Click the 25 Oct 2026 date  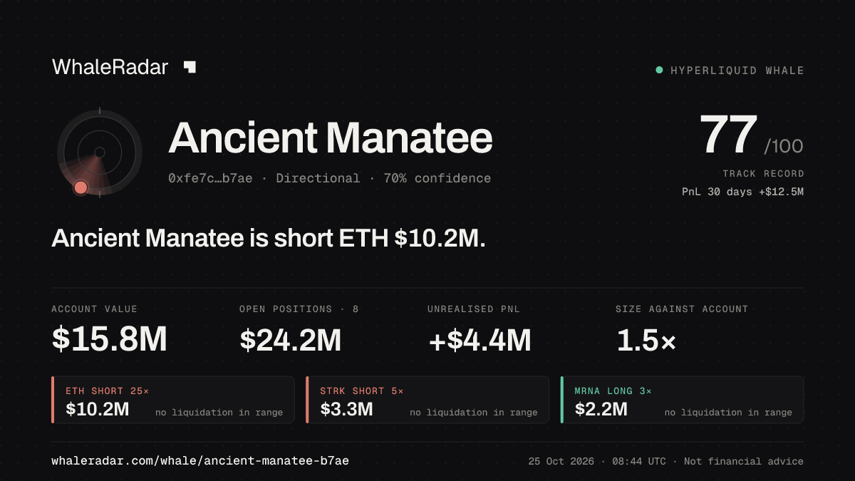pos(561,461)
